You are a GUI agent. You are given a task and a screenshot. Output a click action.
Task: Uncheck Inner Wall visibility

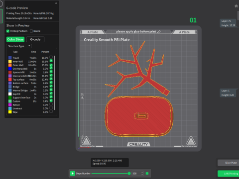pyautogui.click(x=51, y=61)
